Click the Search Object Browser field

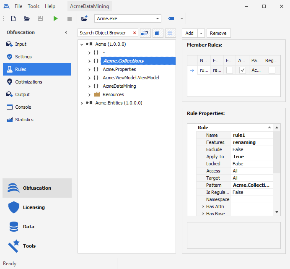point(105,33)
